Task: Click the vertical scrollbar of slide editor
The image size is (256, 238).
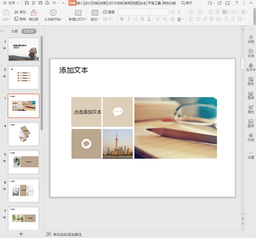Action: point(243,63)
